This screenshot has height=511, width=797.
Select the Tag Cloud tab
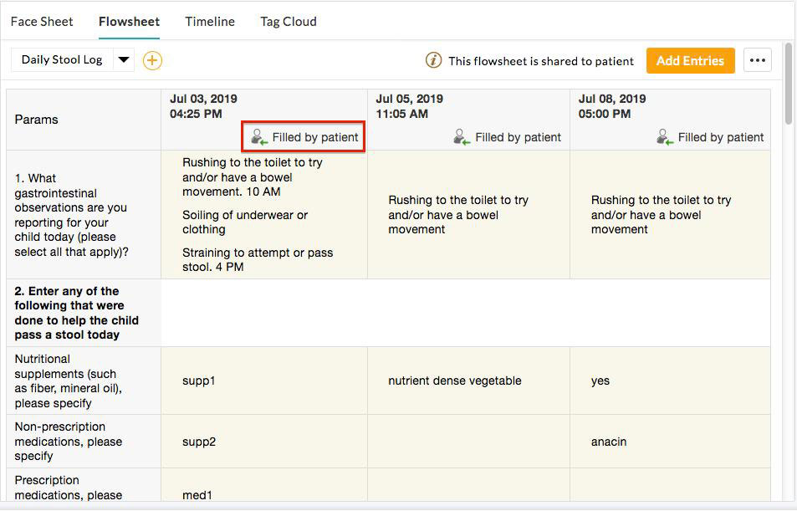point(288,21)
